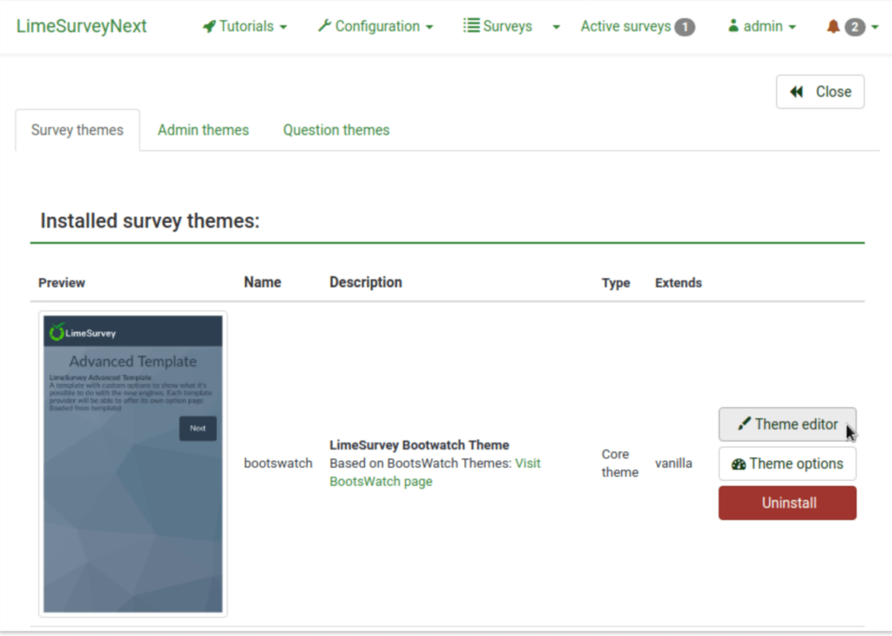Click the Advanced Template preview thumbnail
The height and width of the screenshot is (636, 892).
(132, 462)
